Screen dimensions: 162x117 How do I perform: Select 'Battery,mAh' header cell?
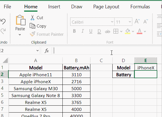(x=77, y=68)
